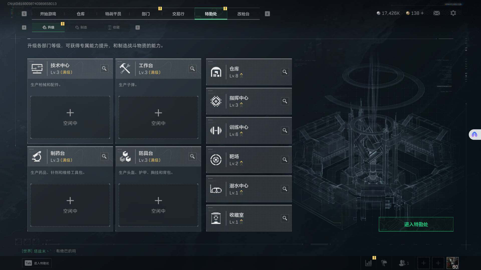Inspect 靶场 with its magnifier icon
The height and width of the screenshot is (270, 481).
(285, 160)
